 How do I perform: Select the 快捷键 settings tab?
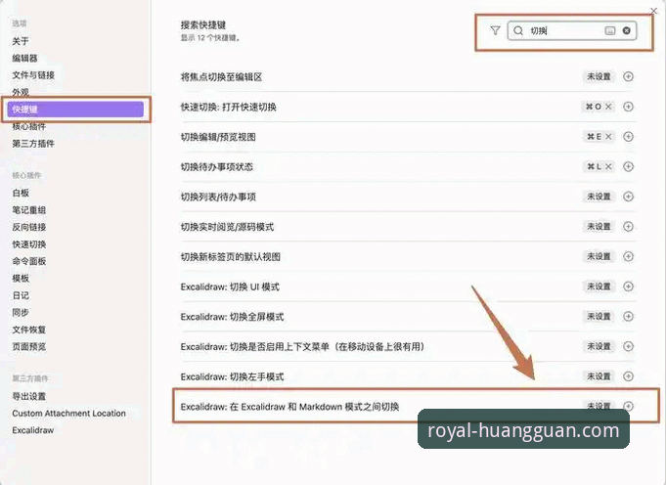click(x=75, y=110)
